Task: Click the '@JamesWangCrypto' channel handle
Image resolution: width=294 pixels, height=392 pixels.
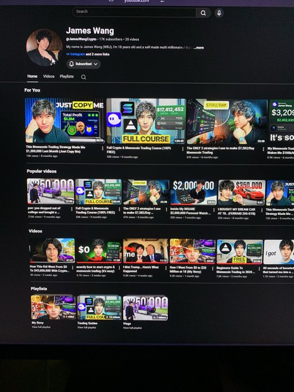Action: (x=81, y=39)
